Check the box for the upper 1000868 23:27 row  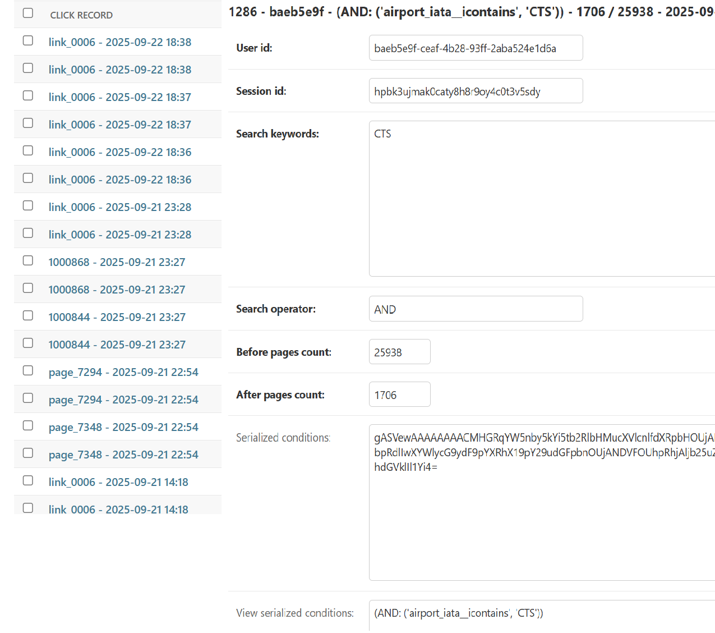(28, 261)
